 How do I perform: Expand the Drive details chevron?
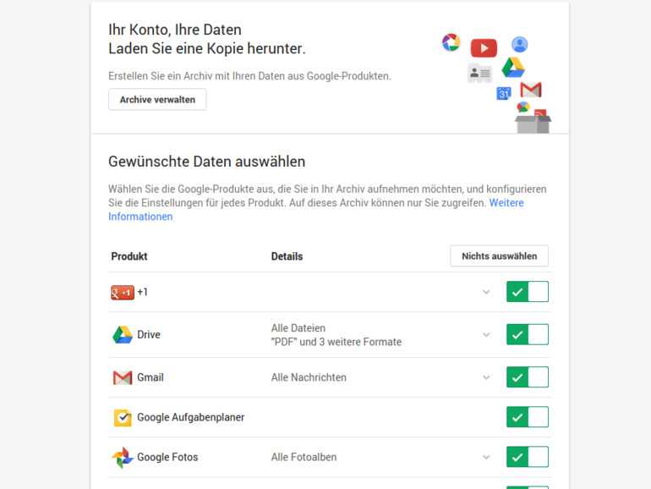486,335
